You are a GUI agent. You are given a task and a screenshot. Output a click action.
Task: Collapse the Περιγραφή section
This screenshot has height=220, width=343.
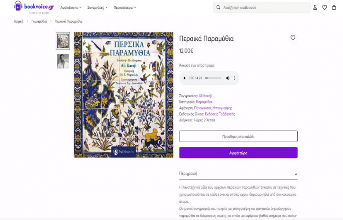point(296,174)
